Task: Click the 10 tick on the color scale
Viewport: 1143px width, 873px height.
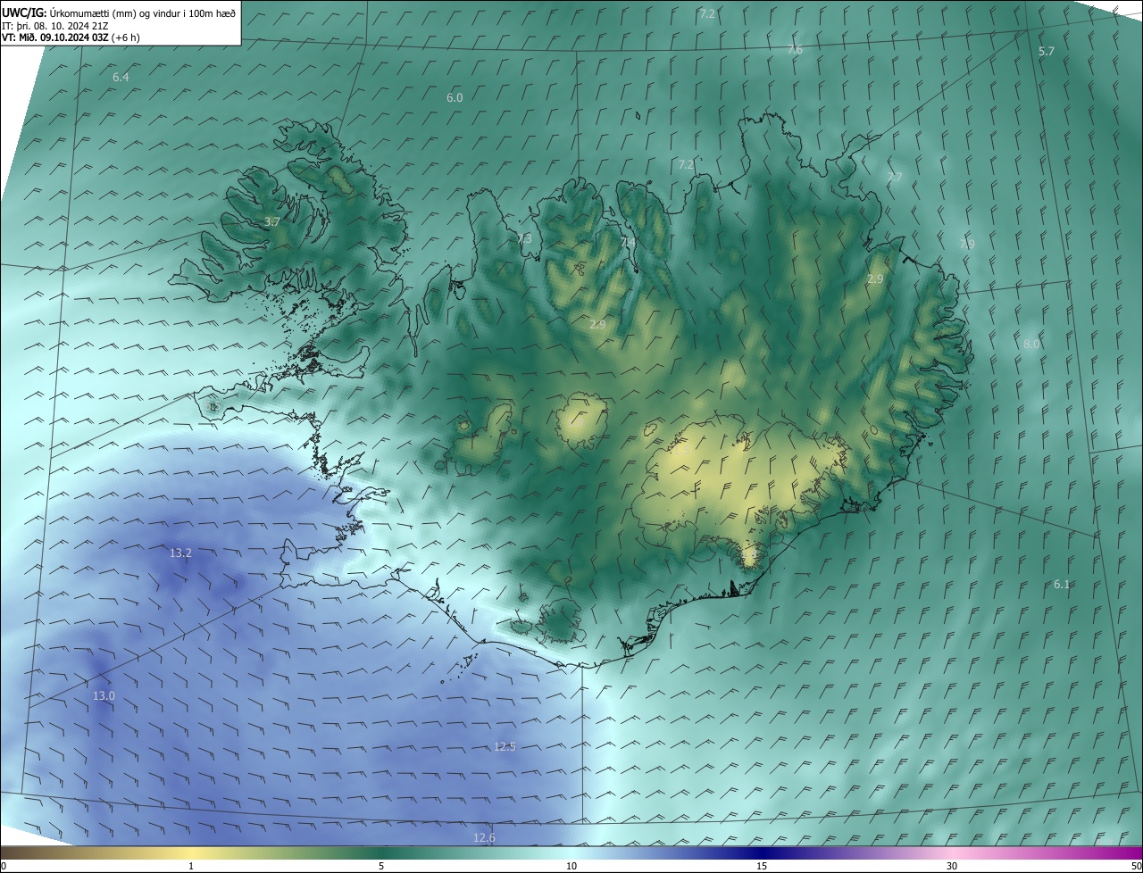Action: pos(571,866)
